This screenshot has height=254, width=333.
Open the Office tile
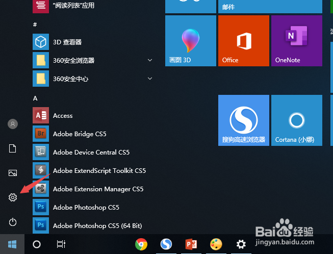pyautogui.click(x=244, y=41)
